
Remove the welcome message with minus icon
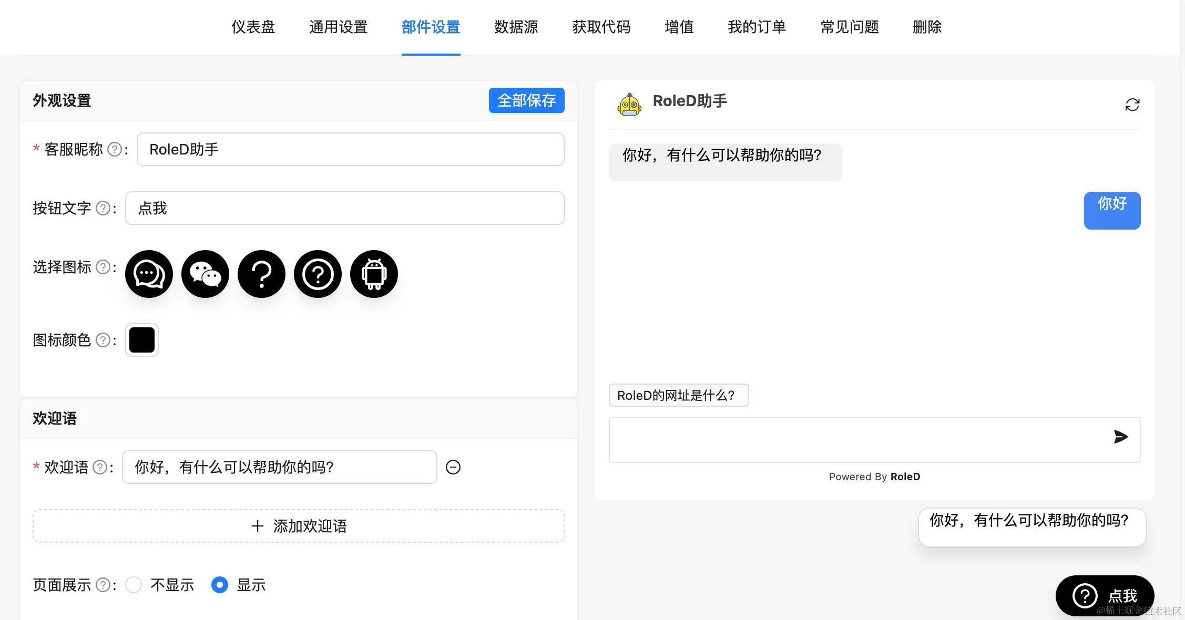tap(453, 467)
